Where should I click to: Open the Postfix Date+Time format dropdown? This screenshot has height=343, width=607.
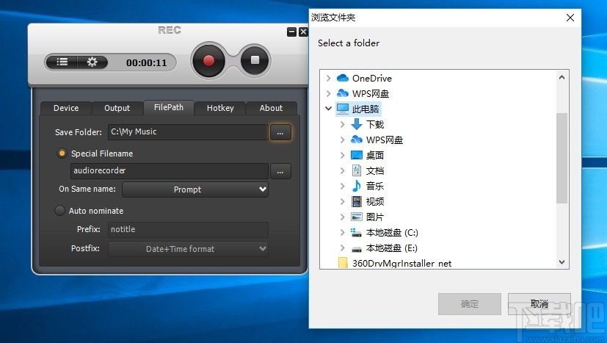point(188,249)
